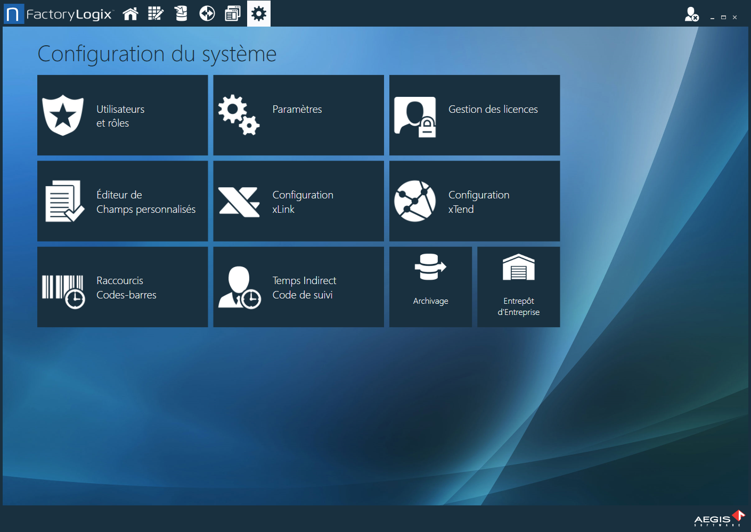Open Utilisateurs et rôles
This screenshot has width=751, height=532.
[x=122, y=115]
